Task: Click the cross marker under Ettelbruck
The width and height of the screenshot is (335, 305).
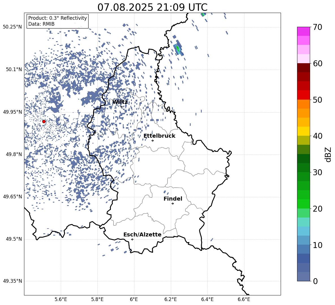Action: 153,141
